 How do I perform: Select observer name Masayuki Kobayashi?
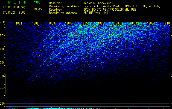coord(98,3)
